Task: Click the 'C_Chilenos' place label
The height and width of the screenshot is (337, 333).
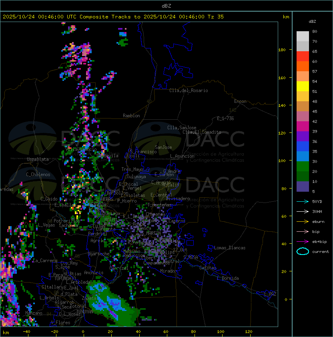Action: click(x=38, y=175)
